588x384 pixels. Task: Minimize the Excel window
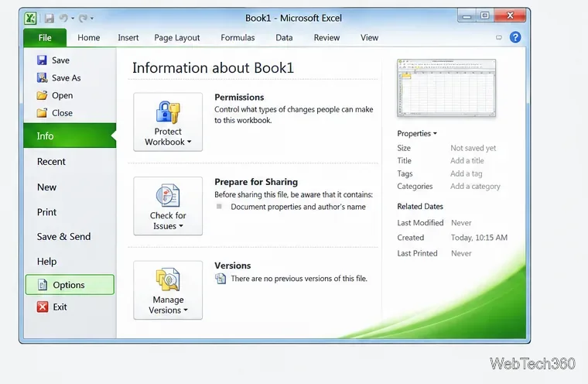click(467, 16)
